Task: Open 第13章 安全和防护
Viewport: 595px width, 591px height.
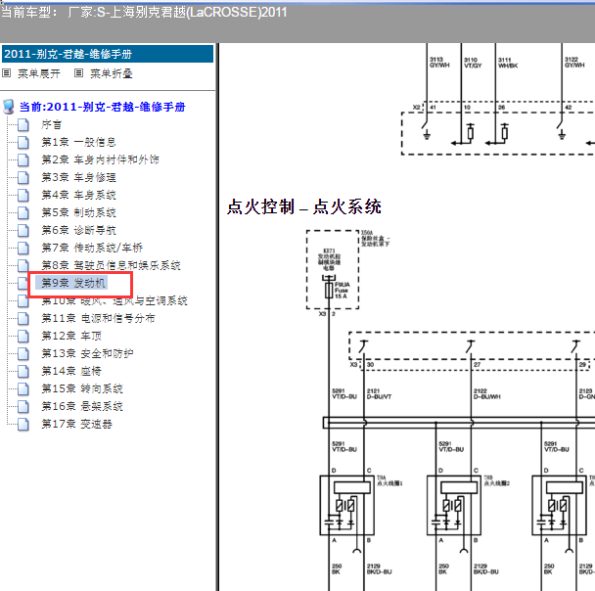Action: click(x=87, y=353)
